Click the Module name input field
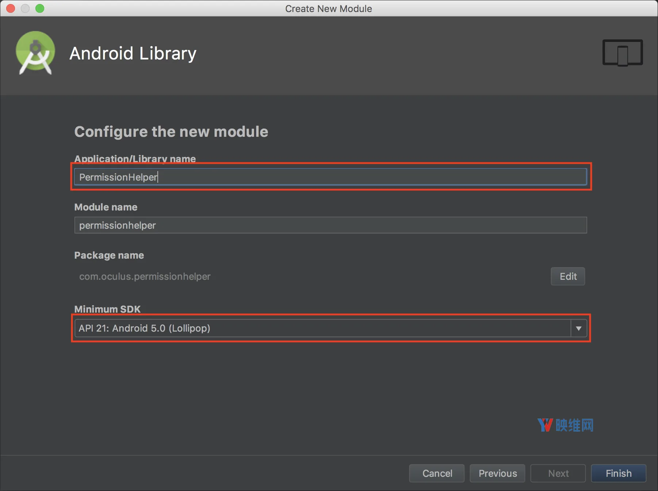This screenshot has height=491, width=658. tap(330, 225)
